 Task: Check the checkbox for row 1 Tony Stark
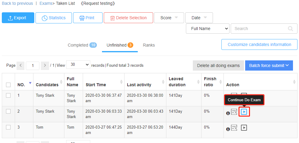(8, 96)
